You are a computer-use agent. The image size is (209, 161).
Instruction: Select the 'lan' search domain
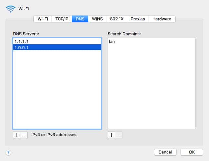(x=152, y=42)
